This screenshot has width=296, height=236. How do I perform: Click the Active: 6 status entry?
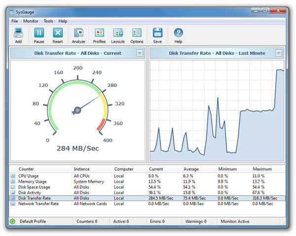(121, 222)
